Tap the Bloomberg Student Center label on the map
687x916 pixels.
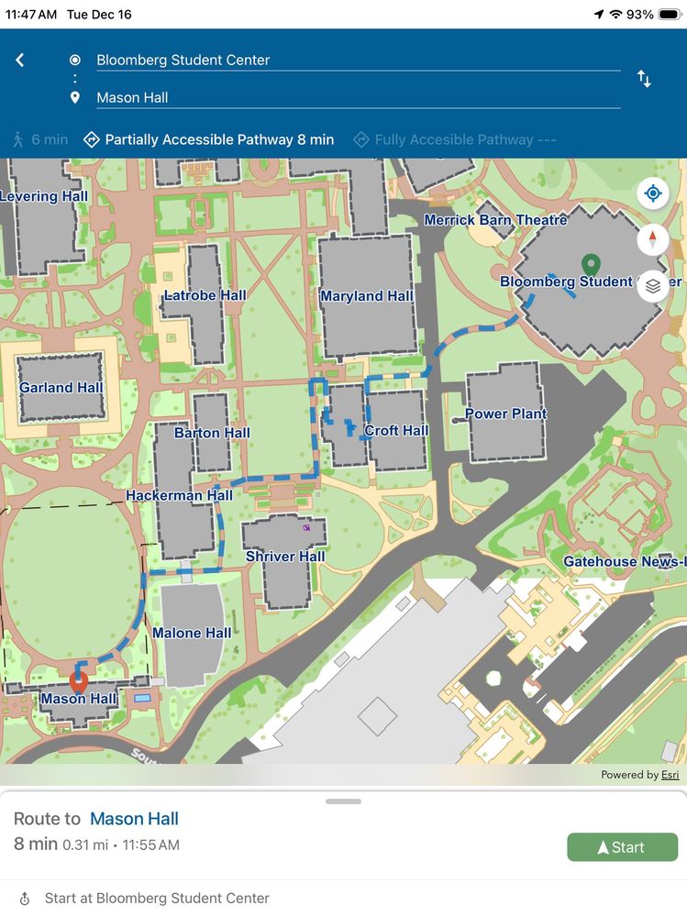coord(591,281)
